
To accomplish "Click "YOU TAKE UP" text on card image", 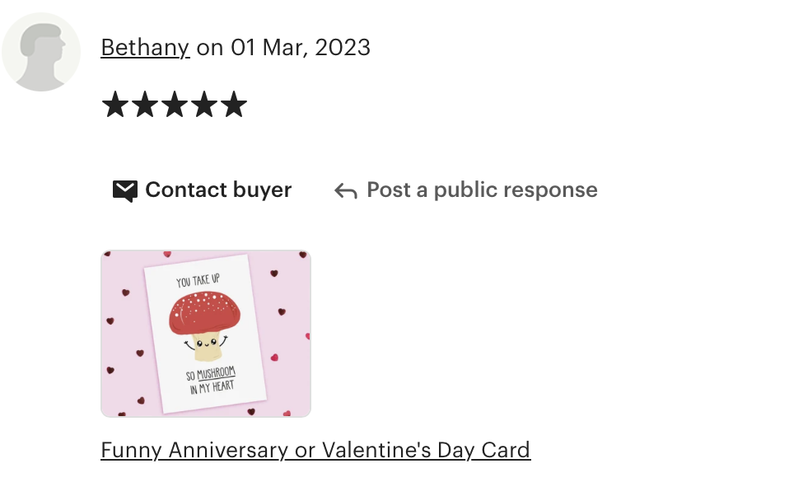I will click(198, 280).
